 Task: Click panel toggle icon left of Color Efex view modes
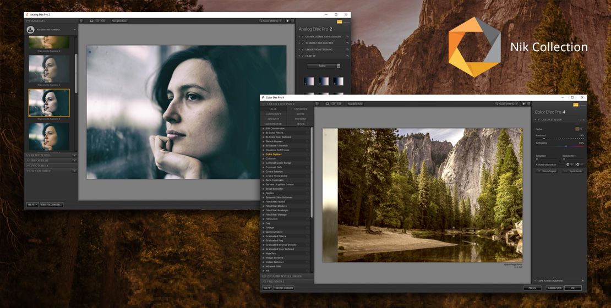pos(317,104)
